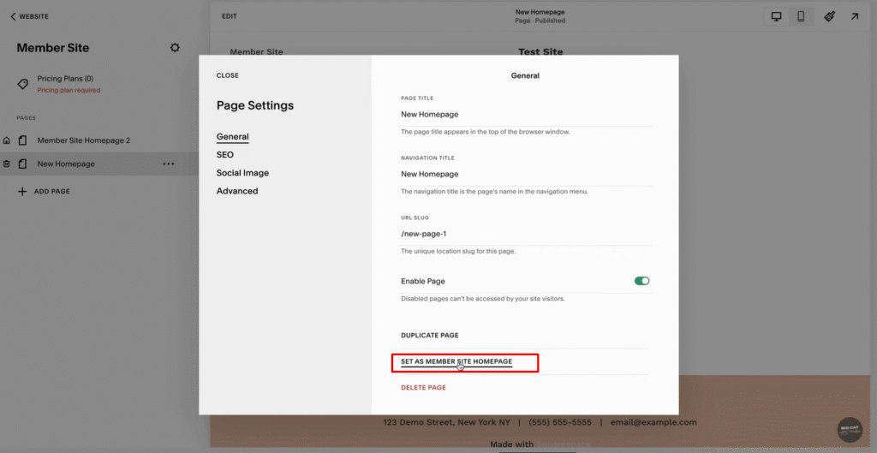Select New Homepage in pages list
Viewport: 877px width, 453px height.
tap(66, 164)
